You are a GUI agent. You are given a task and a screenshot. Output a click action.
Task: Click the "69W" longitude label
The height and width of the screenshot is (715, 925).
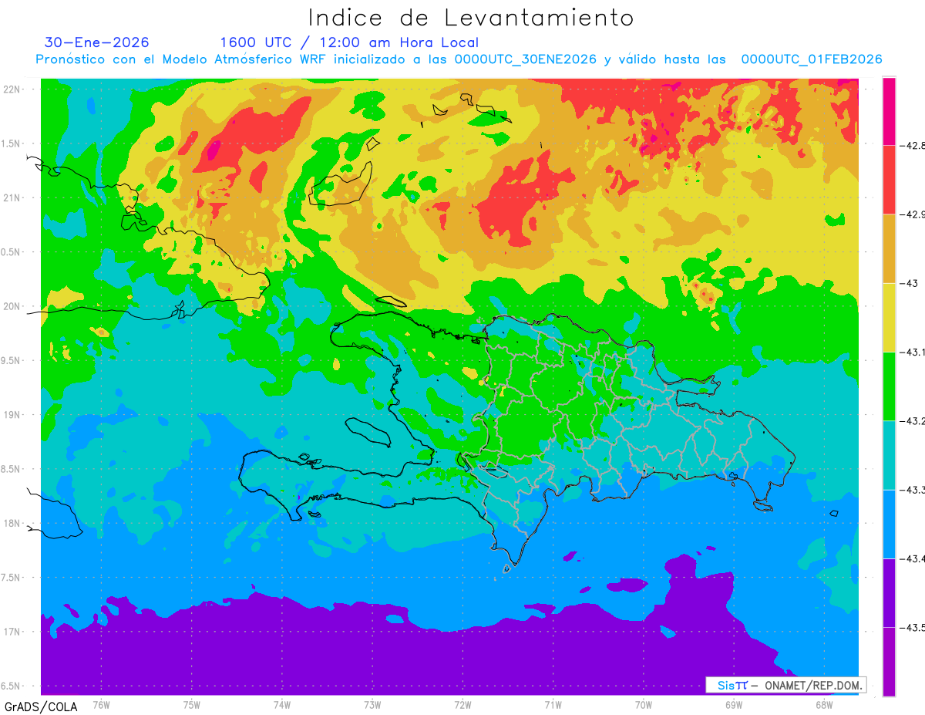point(734,704)
